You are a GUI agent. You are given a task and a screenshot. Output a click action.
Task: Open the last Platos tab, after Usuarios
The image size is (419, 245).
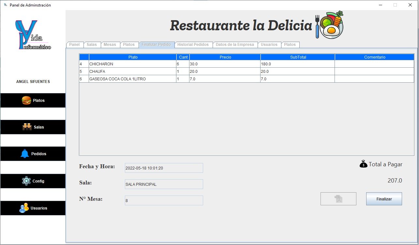290,45
